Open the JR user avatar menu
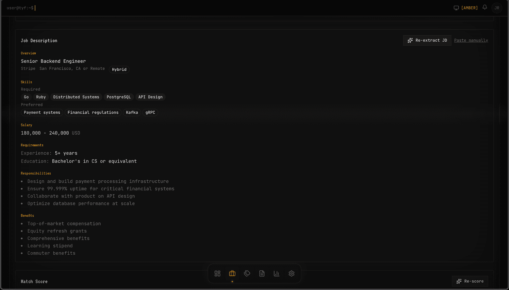The width and height of the screenshot is (509, 290). point(497,8)
